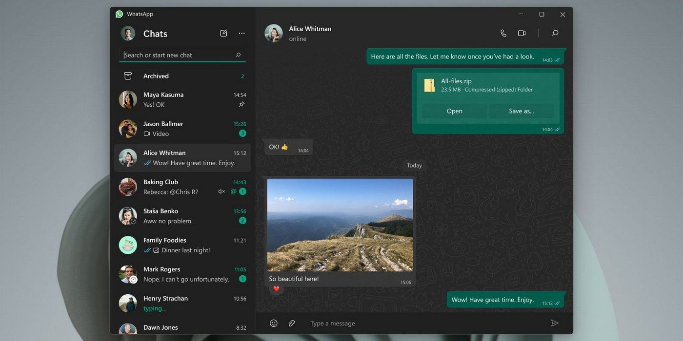Viewport: 683px width, 341px height.
Task: Click the Save as... button
Action: tap(521, 111)
